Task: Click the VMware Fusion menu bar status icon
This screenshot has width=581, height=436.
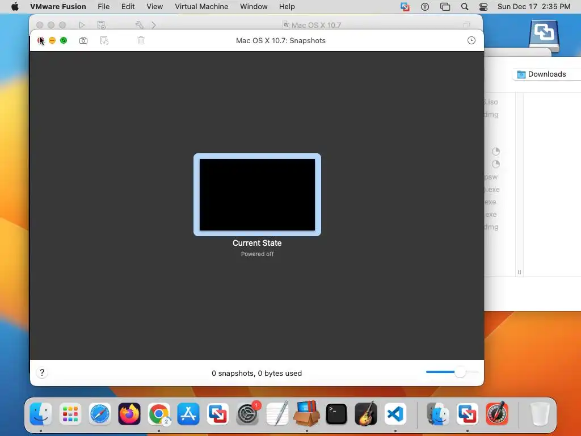Action: pos(405,7)
